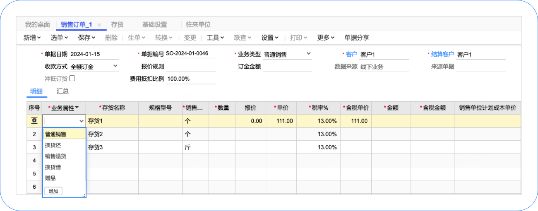Click the 单据分享 button
The width and height of the screenshot is (538, 211).
(x=357, y=38)
